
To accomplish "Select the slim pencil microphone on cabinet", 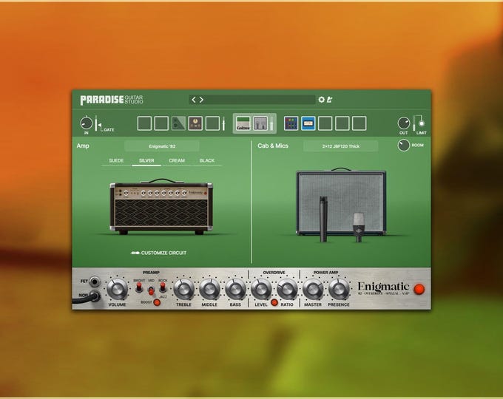I will click(323, 219).
